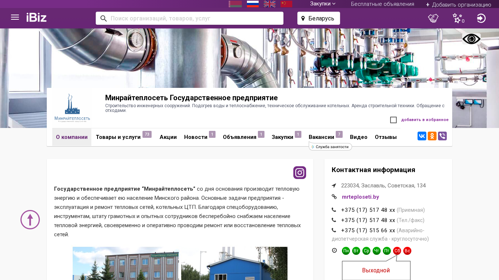Open the office building photo

pyautogui.click(x=126, y=263)
